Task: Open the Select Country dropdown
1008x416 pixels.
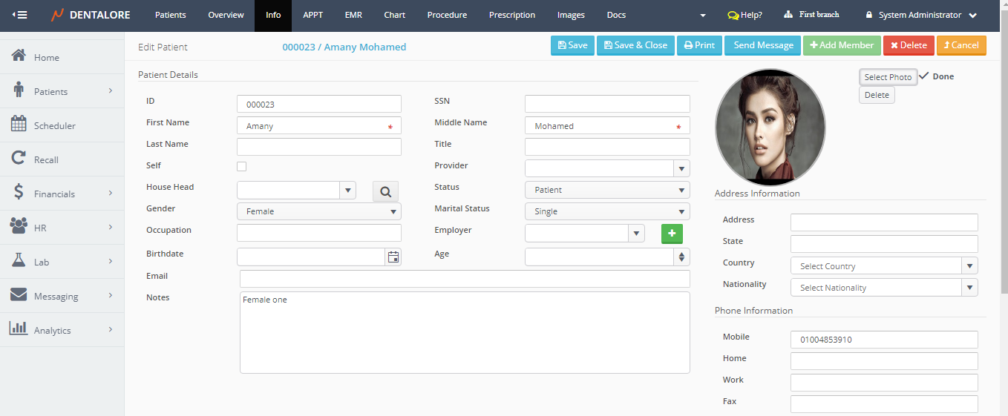Action: (x=884, y=266)
